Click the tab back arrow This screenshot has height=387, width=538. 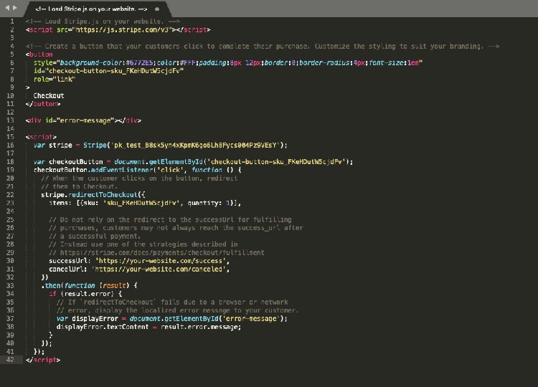[7, 8]
